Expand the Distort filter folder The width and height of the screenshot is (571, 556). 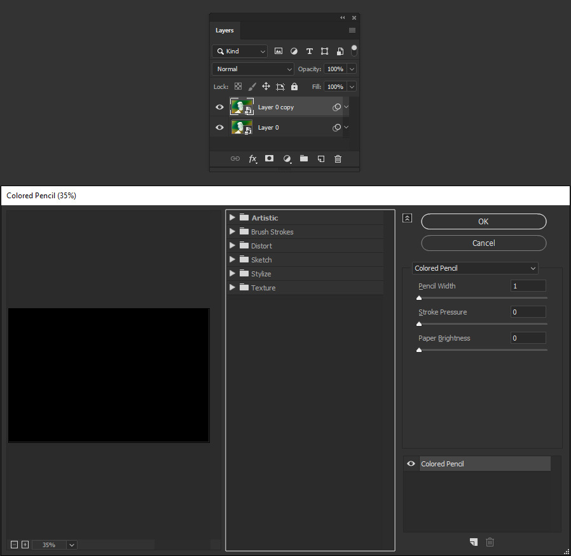232,246
